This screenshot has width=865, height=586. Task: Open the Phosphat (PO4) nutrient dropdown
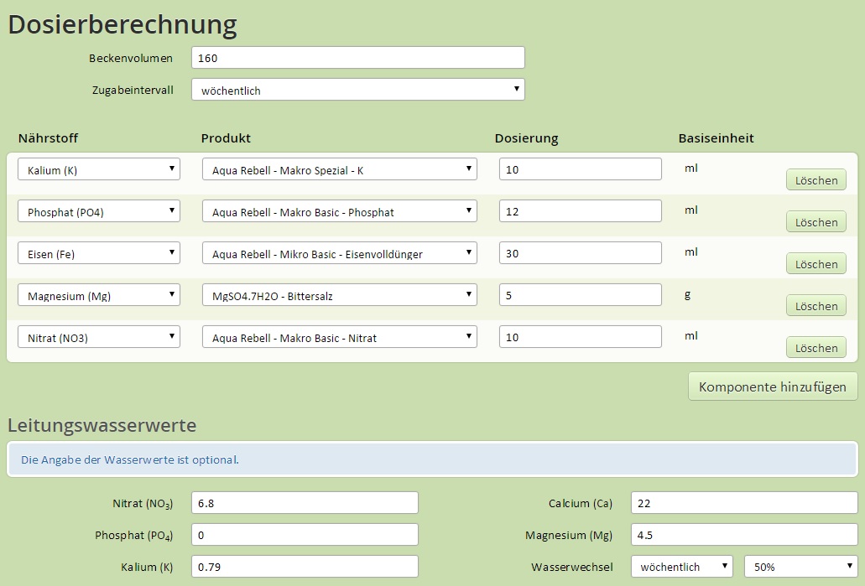click(99, 211)
